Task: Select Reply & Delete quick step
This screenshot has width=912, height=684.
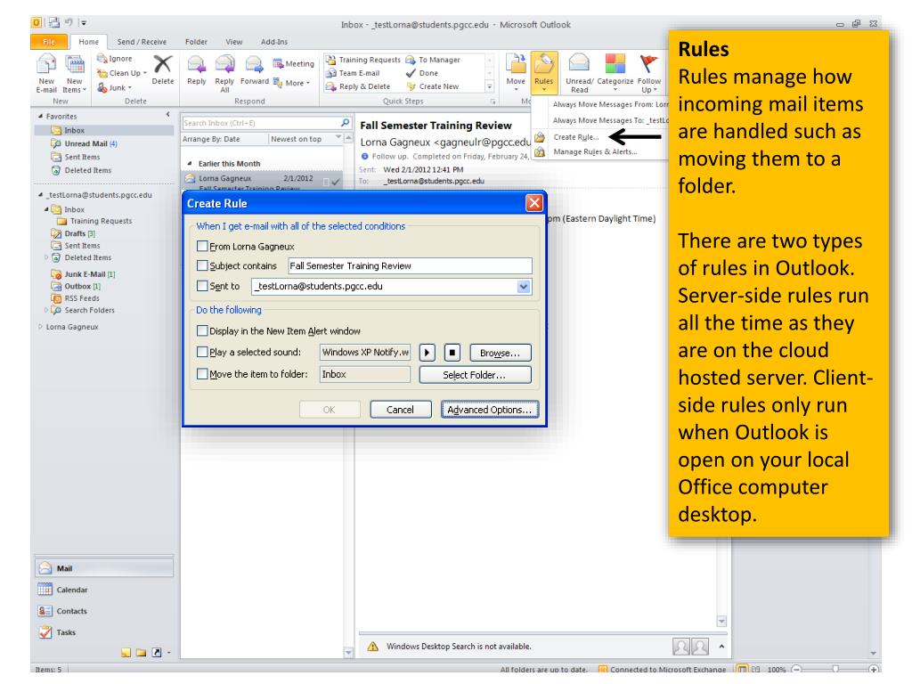Action: tap(358, 86)
